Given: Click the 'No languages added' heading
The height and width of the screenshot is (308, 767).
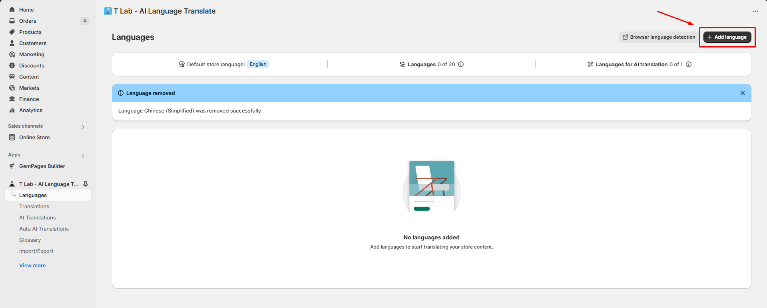Looking at the screenshot, I should [432, 237].
